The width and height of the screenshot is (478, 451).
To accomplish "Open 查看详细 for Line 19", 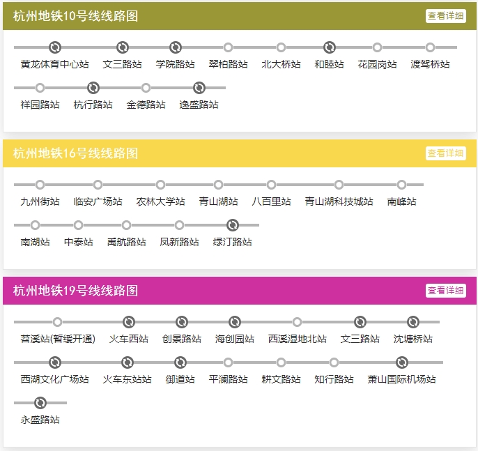I will click(445, 291).
